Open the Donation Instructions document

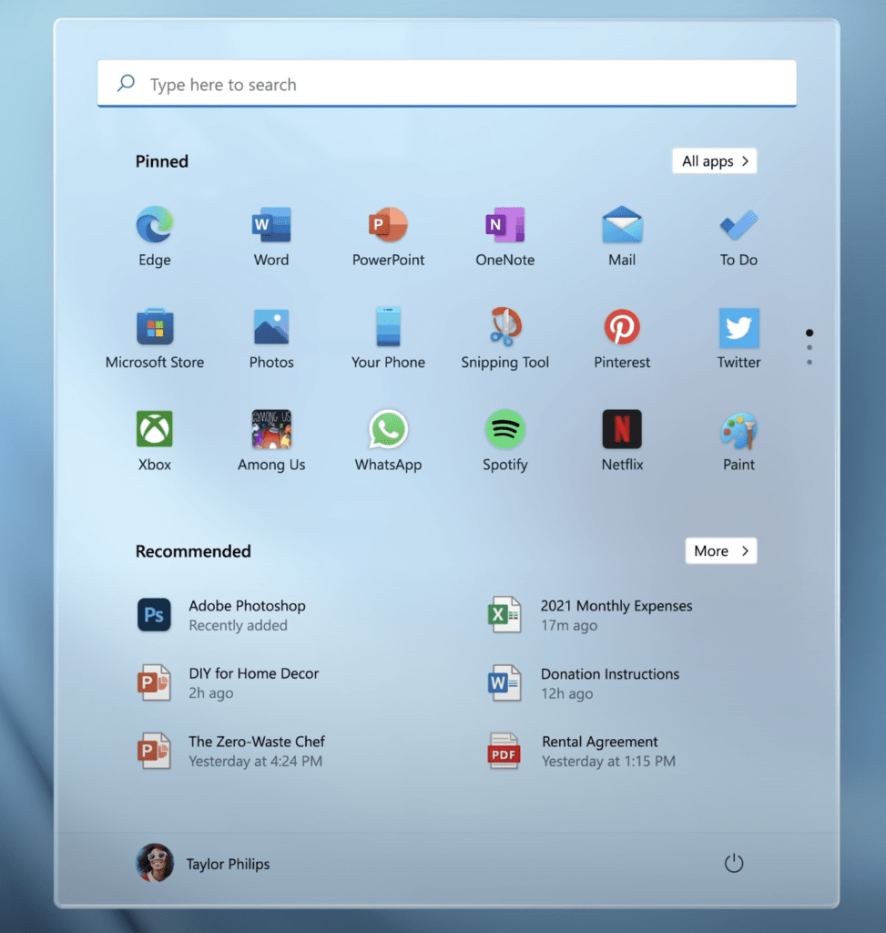(584, 683)
